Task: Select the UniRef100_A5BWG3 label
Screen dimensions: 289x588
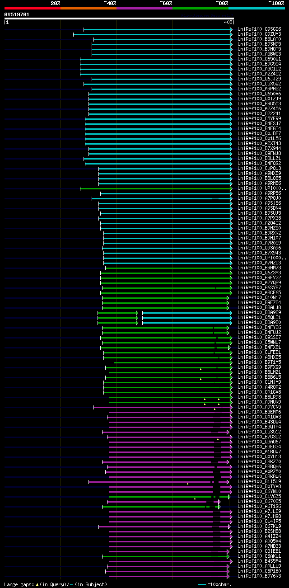Action: point(259,54)
